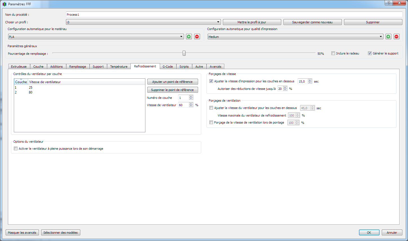Screen dimensions: 408x241
Task: Switch to the Avancés tab
Action: click(x=216, y=67)
